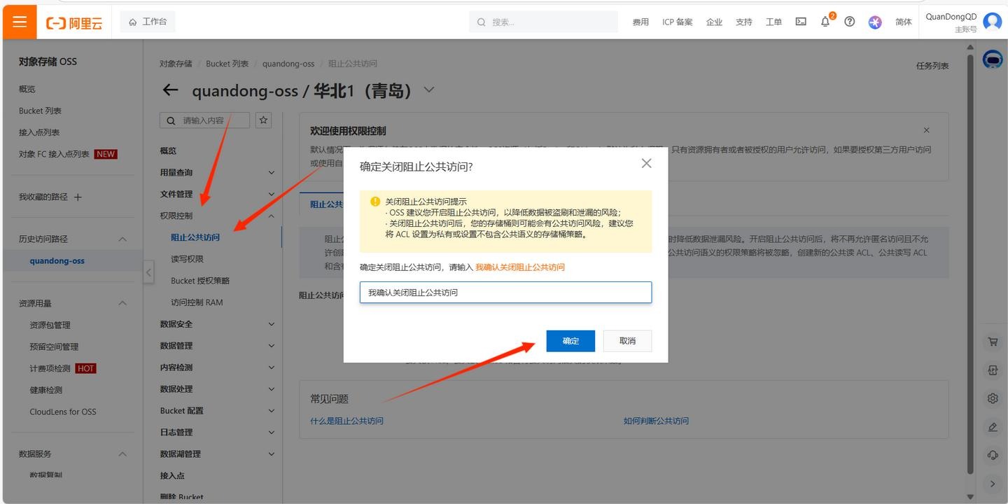Viewport: 1008px width, 504px height.
Task: Open the notification bell
Action: (x=825, y=22)
